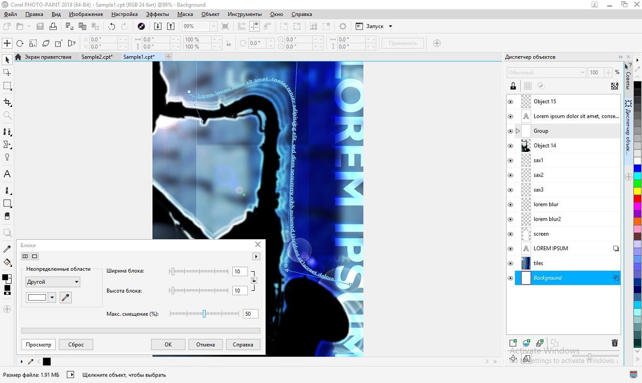The width and height of the screenshot is (642, 383).
Task: Open the Эффекты menu
Action: point(157,14)
